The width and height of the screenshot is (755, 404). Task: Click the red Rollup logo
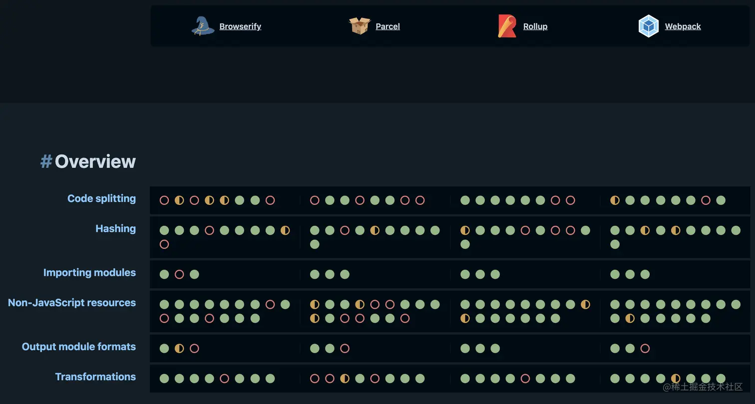coord(507,26)
